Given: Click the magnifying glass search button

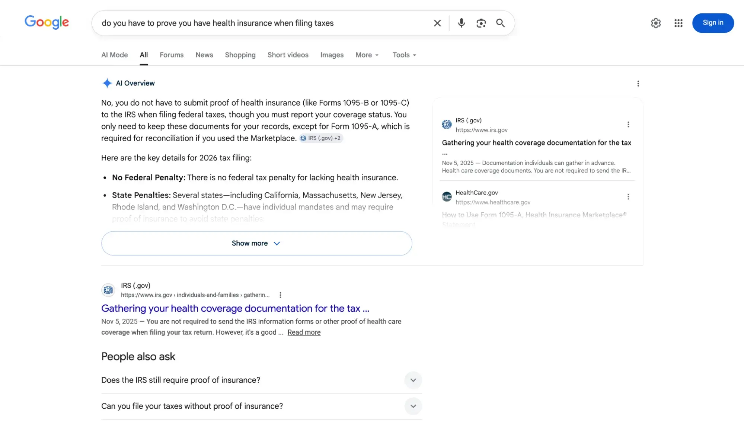Looking at the screenshot, I should click(500, 23).
